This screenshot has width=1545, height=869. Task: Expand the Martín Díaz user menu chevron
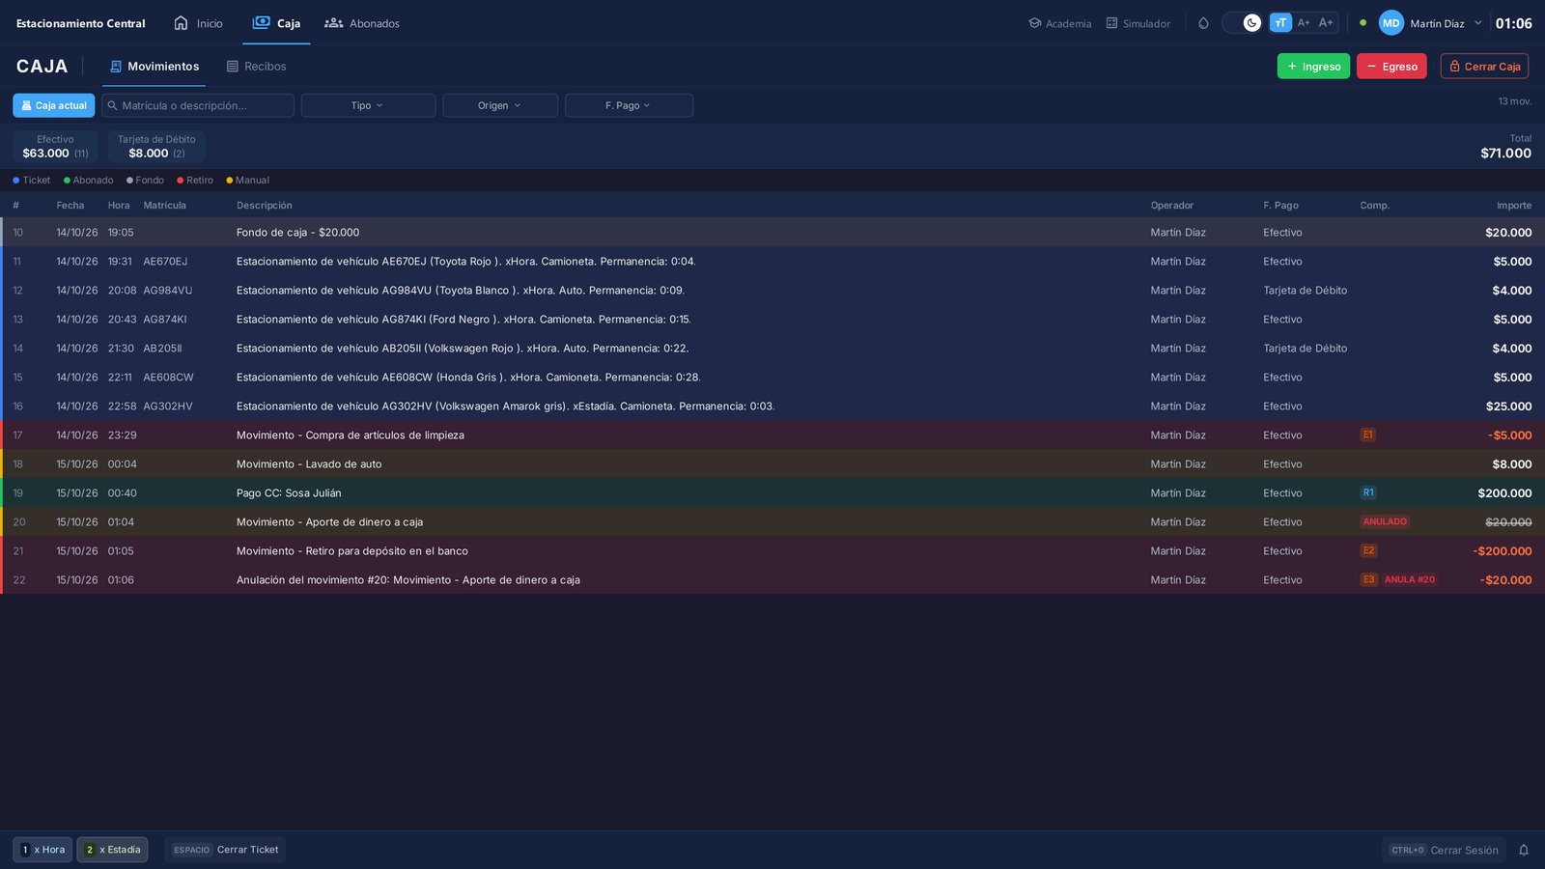[1477, 23]
